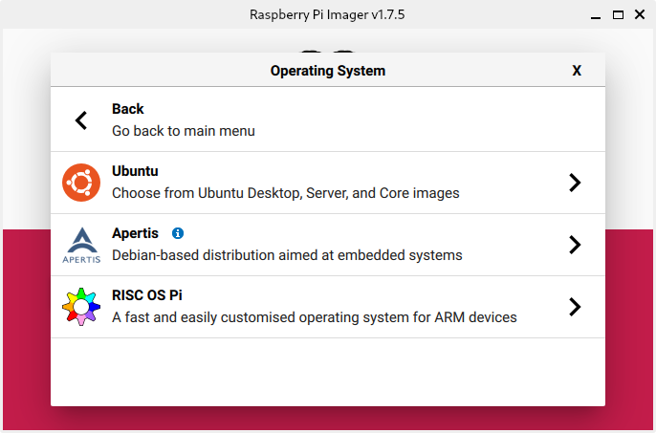Click 'Choose from Ubuntu Desktop, Server, and Core images'
This screenshot has height=433, width=656.
pyautogui.click(x=286, y=193)
